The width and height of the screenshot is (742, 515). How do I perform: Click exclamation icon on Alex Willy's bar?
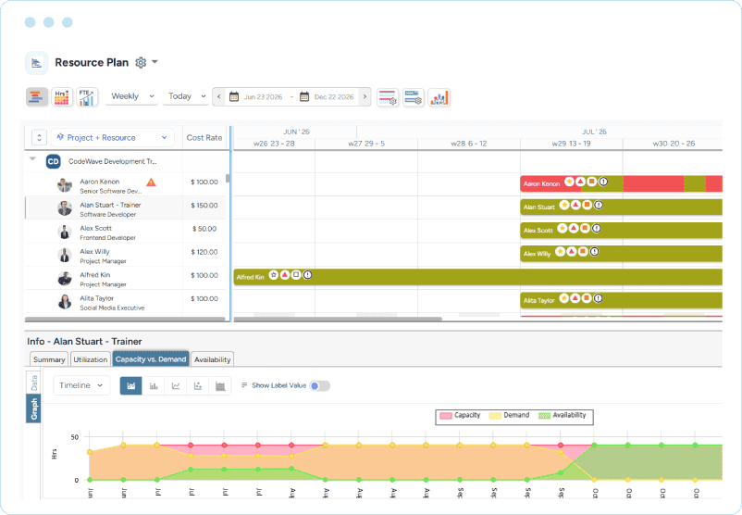[x=594, y=252]
